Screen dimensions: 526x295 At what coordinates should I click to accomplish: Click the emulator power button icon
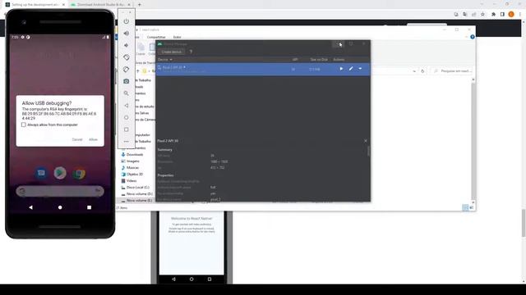(x=126, y=21)
